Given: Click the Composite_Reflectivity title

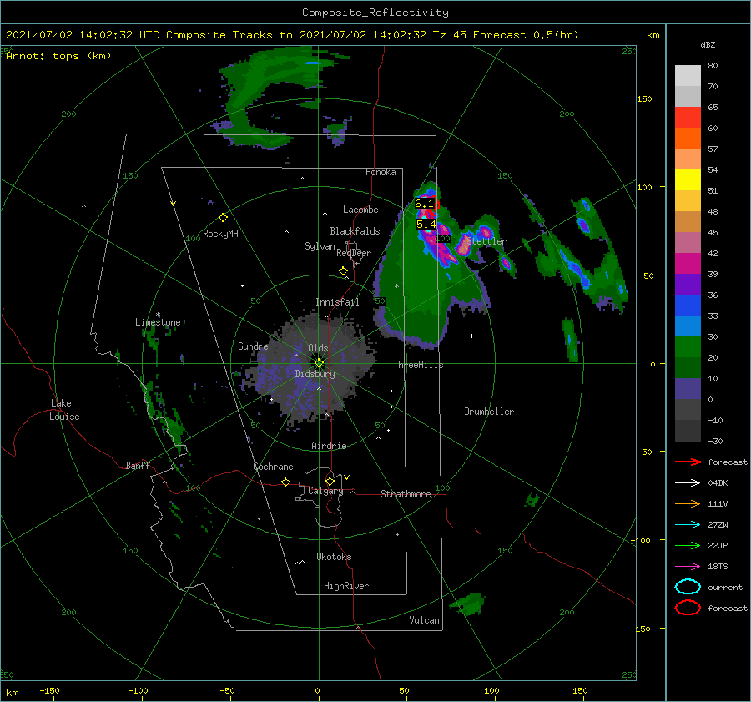Looking at the screenshot, I should pyautogui.click(x=375, y=13).
